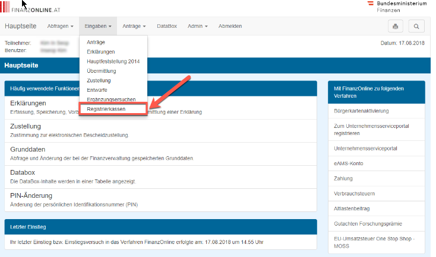Choose Hauptfeststellung 2014 menu entry

click(113, 61)
